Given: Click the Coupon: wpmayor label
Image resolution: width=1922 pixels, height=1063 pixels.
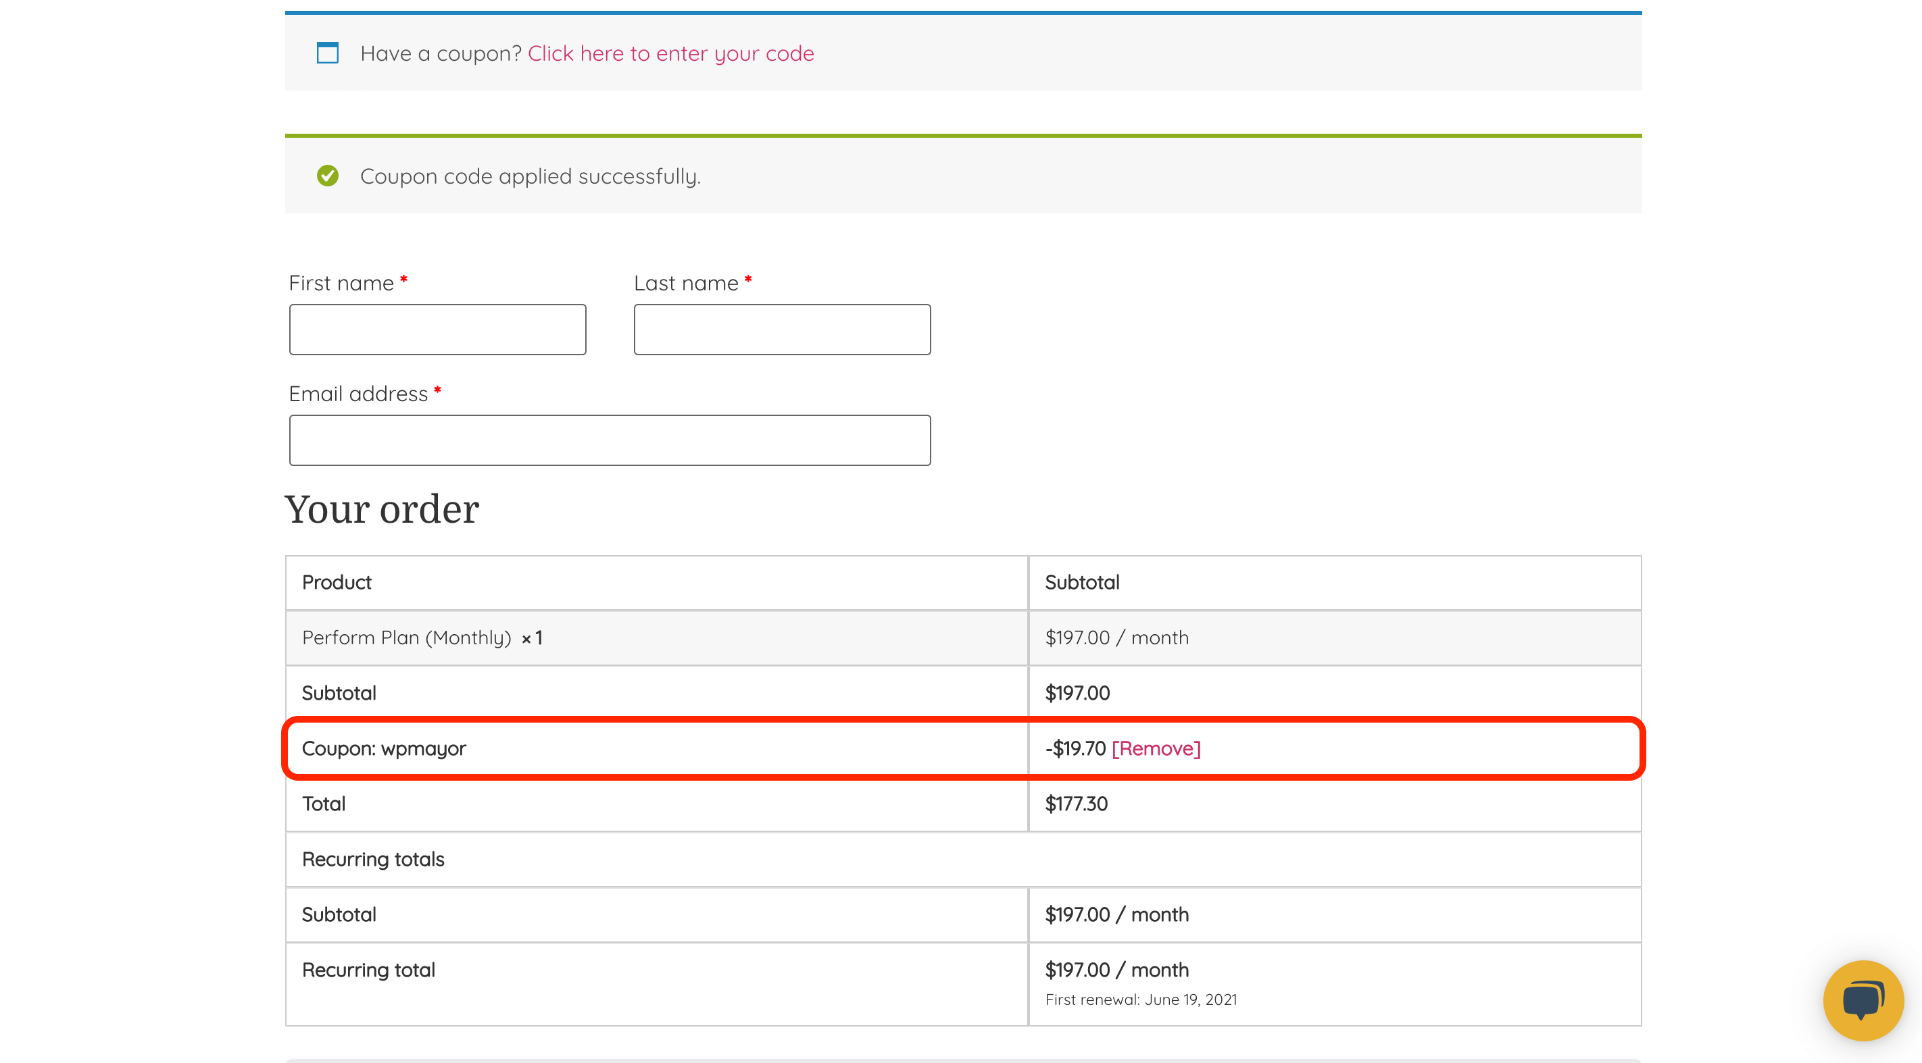Looking at the screenshot, I should [383, 748].
